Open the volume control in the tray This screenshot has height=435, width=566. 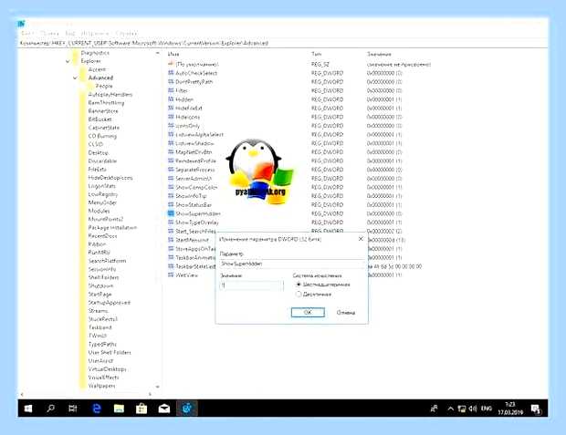pos(473,409)
